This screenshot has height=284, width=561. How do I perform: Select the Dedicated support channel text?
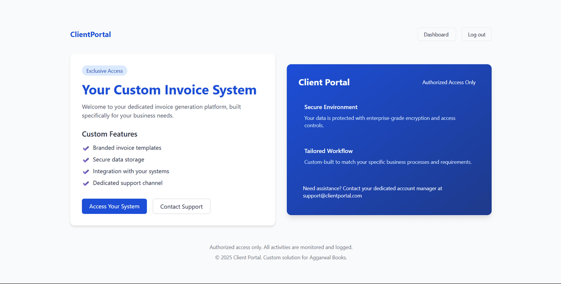(x=128, y=183)
